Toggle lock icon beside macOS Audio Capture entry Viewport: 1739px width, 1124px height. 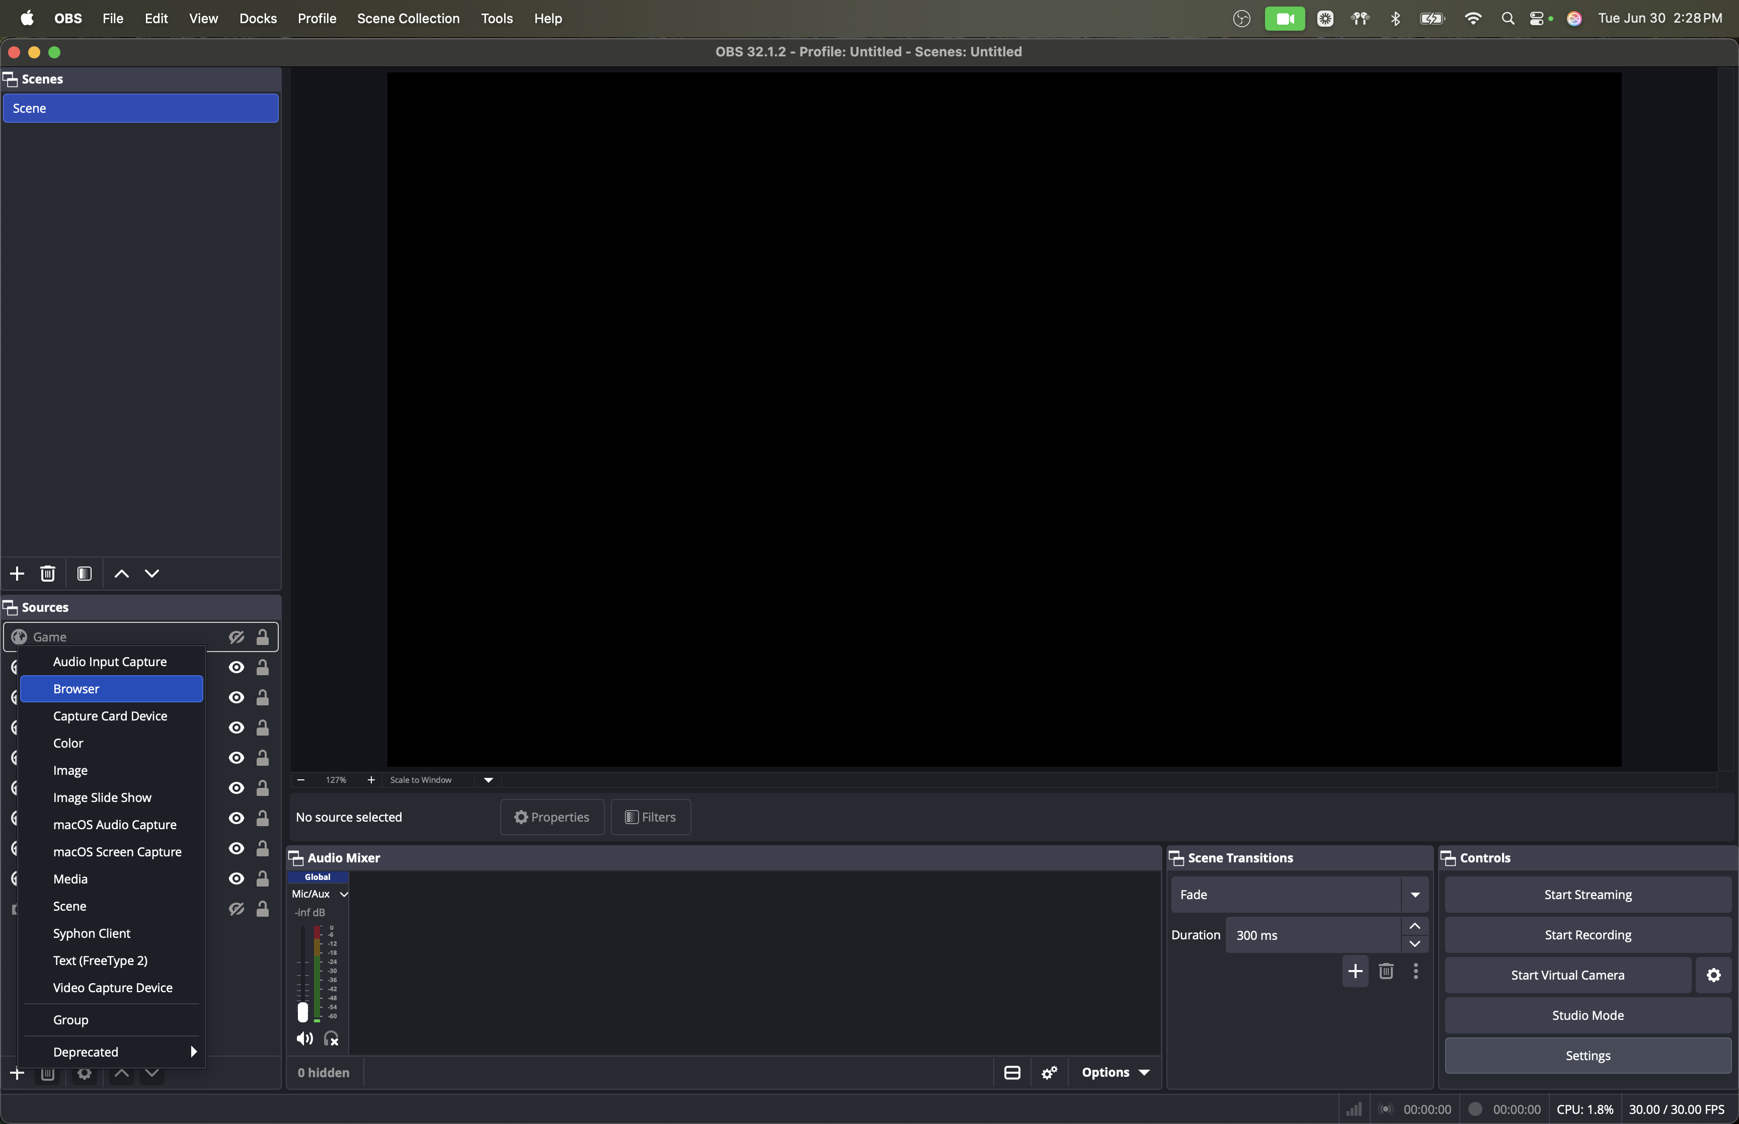263,818
